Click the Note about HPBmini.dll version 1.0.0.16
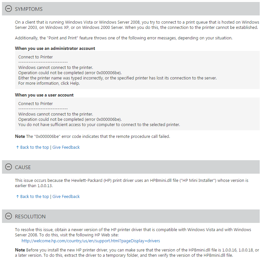263x261 pixels. 137,252
